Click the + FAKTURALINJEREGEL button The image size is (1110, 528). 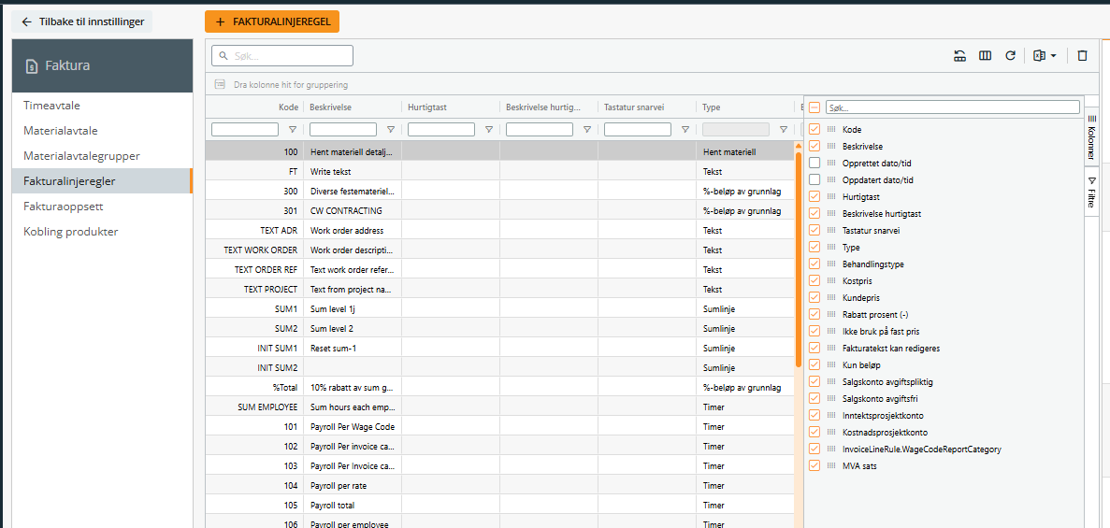pyautogui.click(x=272, y=21)
